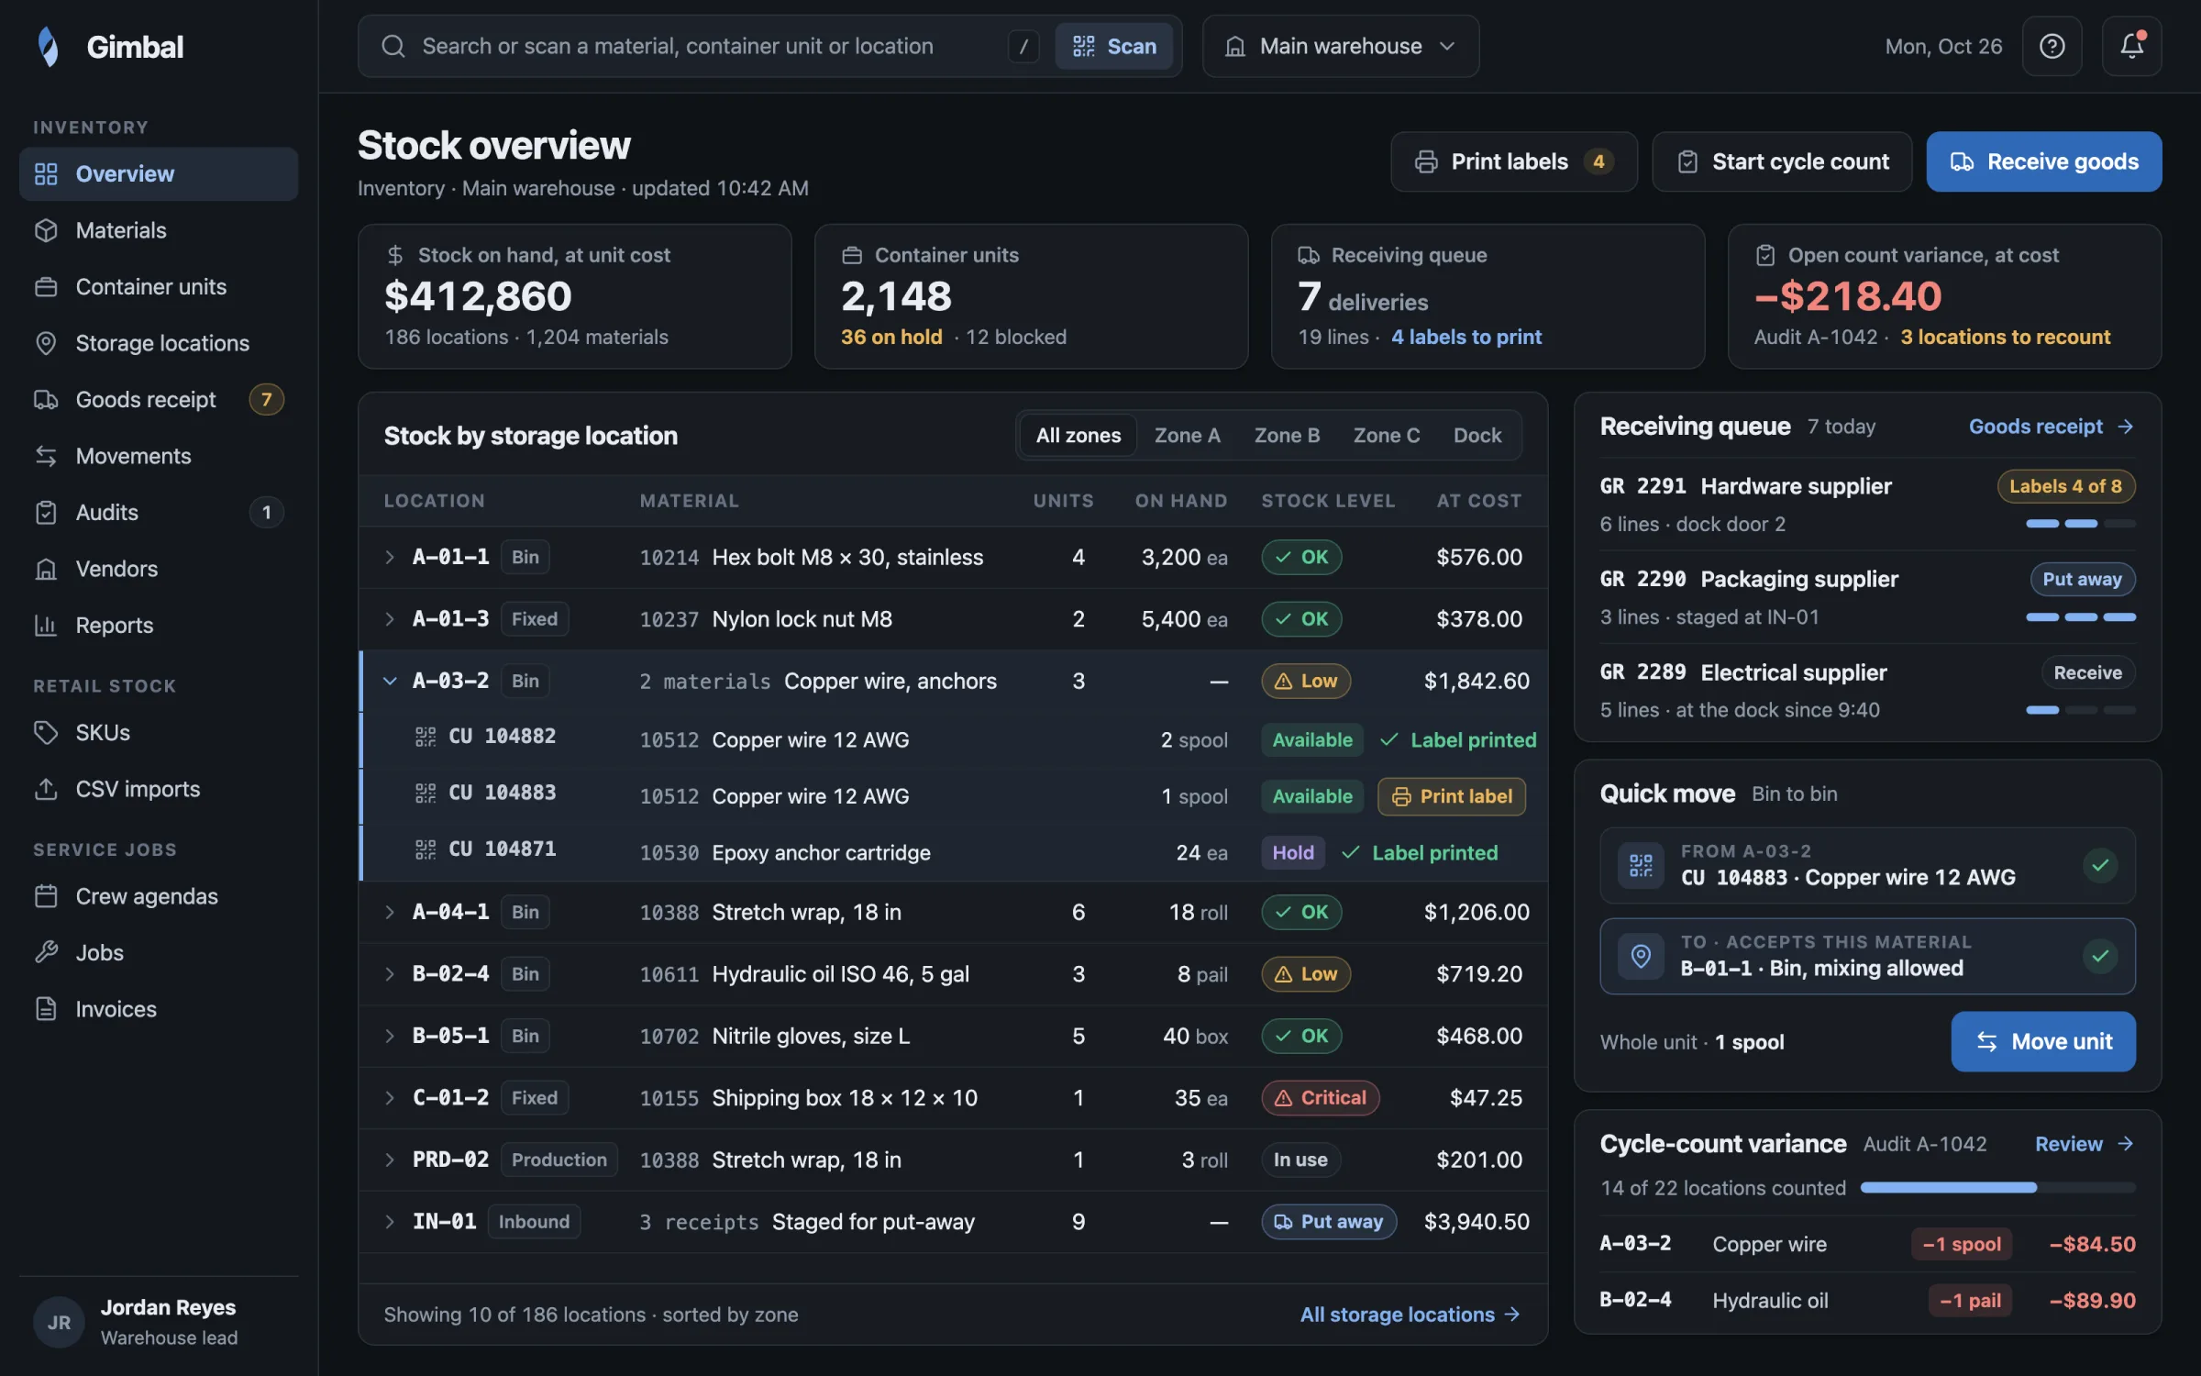Collapse the A-03-2 location row
2201x1376 pixels.
(390, 681)
